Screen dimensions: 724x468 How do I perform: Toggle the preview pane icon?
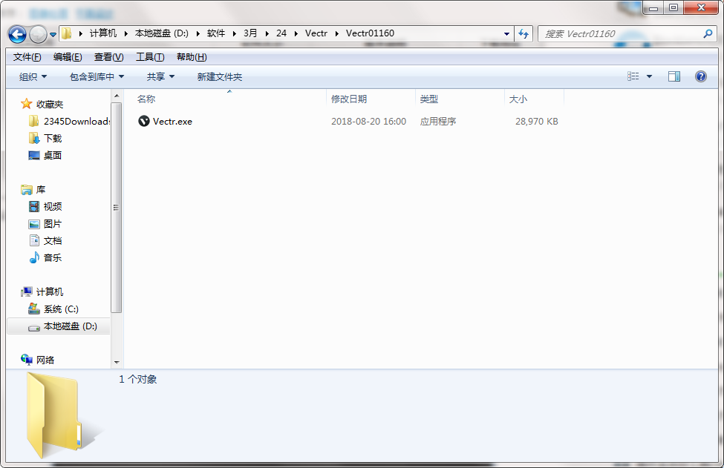coord(674,76)
